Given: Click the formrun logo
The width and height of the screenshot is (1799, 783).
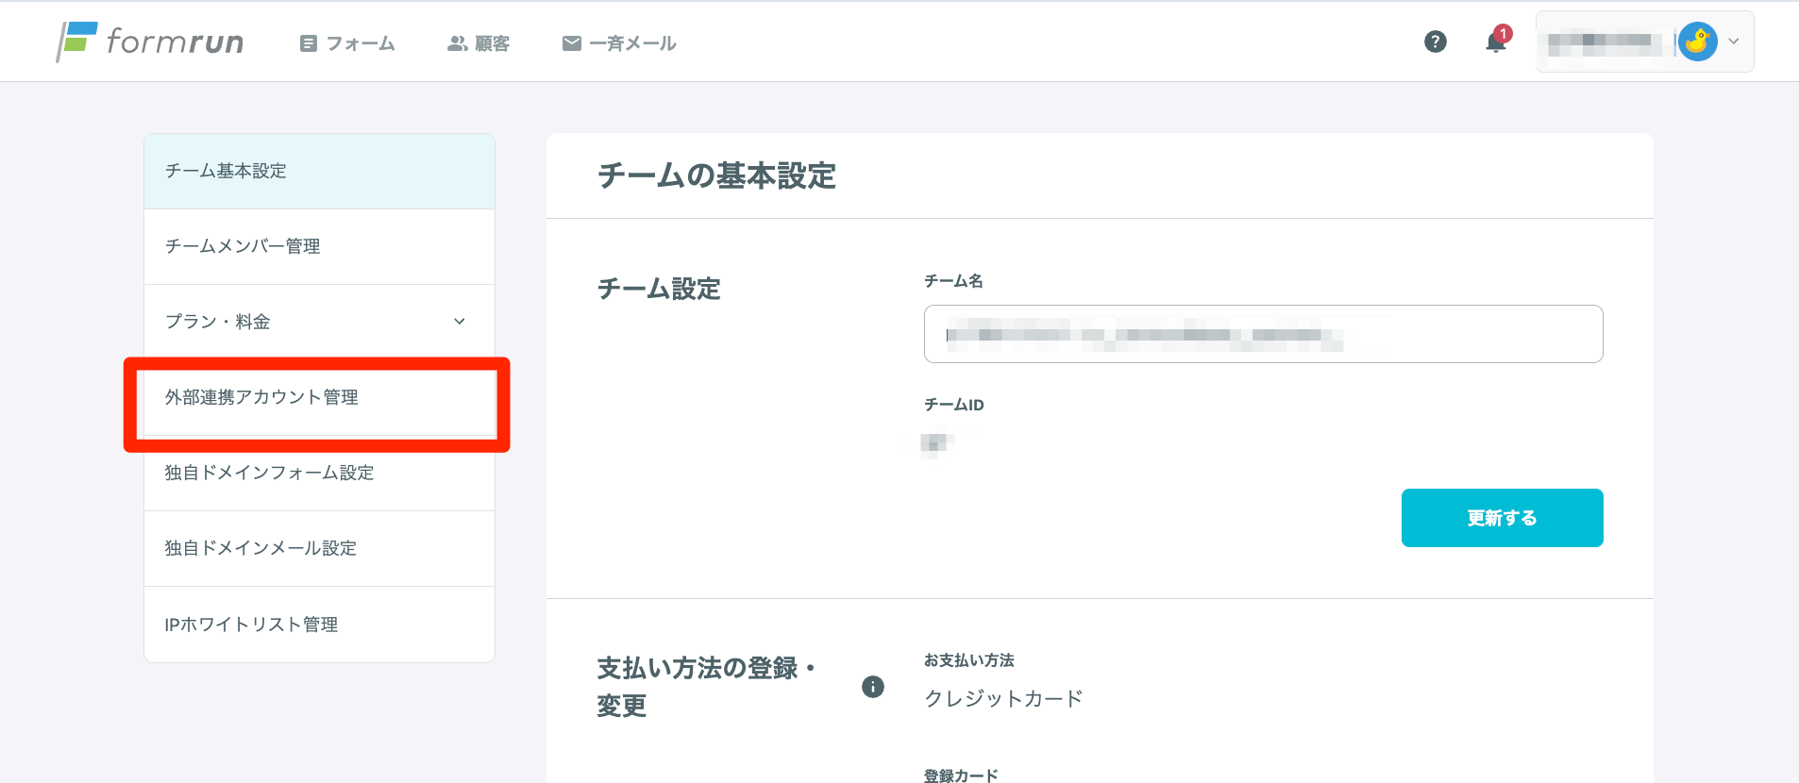Looking at the screenshot, I should 150,42.
